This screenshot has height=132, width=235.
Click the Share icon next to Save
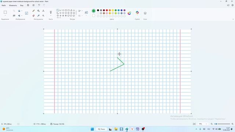coord(33,5)
